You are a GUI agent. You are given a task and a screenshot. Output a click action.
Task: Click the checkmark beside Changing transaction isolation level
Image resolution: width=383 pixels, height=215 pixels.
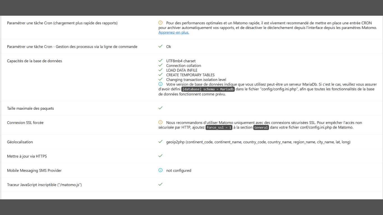click(x=160, y=80)
